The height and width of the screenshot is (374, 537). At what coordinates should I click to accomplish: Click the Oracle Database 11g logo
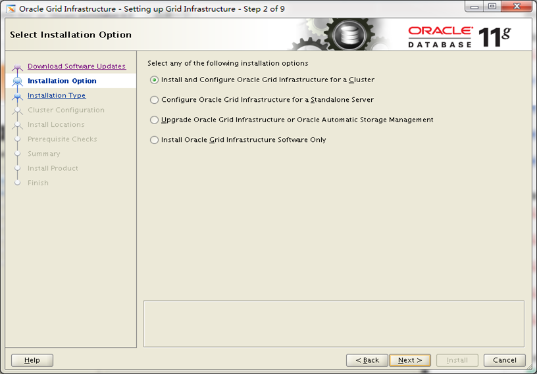pos(459,37)
